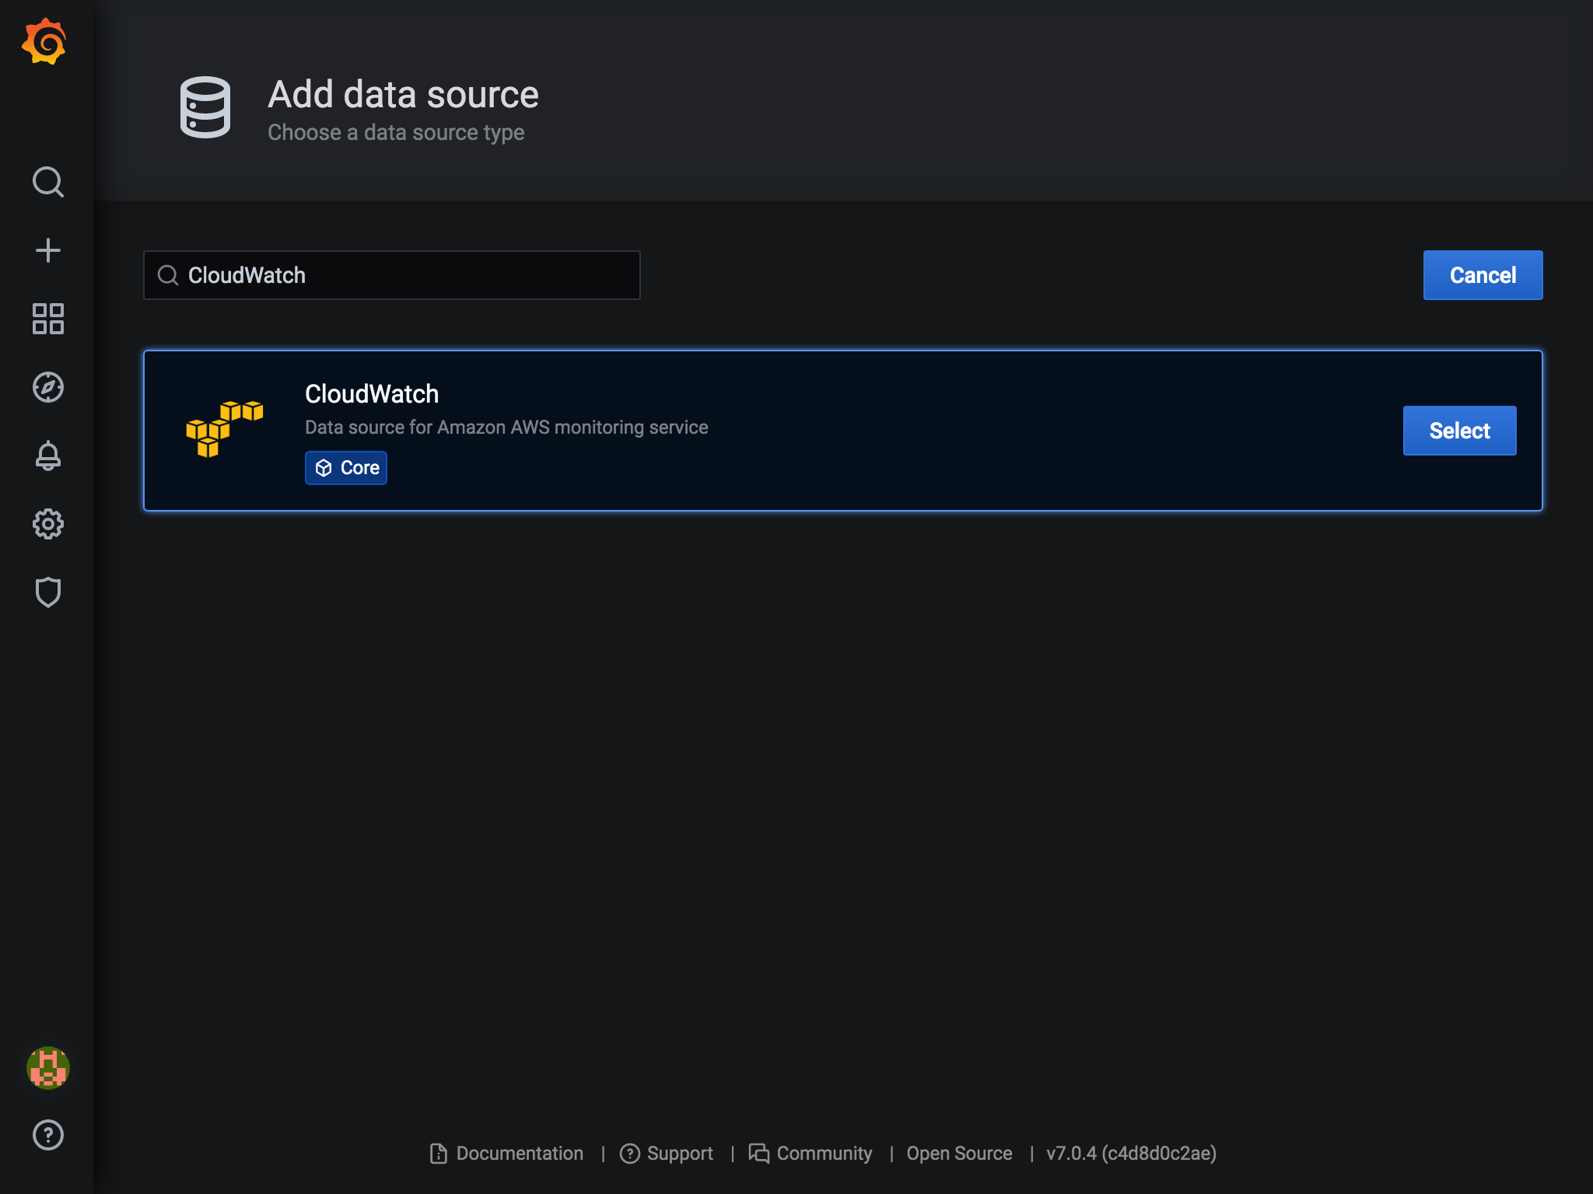Image resolution: width=1593 pixels, height=1194 pixels.
Task: Click the user avatar in sidebar
Action: coord(47,1067)
